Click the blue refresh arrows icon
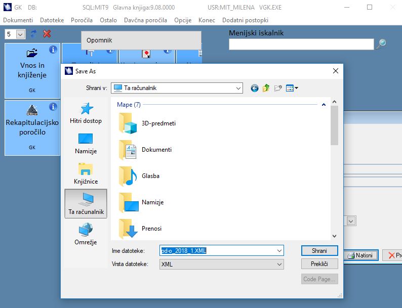 pyautogui.click(x=33, y=34)
